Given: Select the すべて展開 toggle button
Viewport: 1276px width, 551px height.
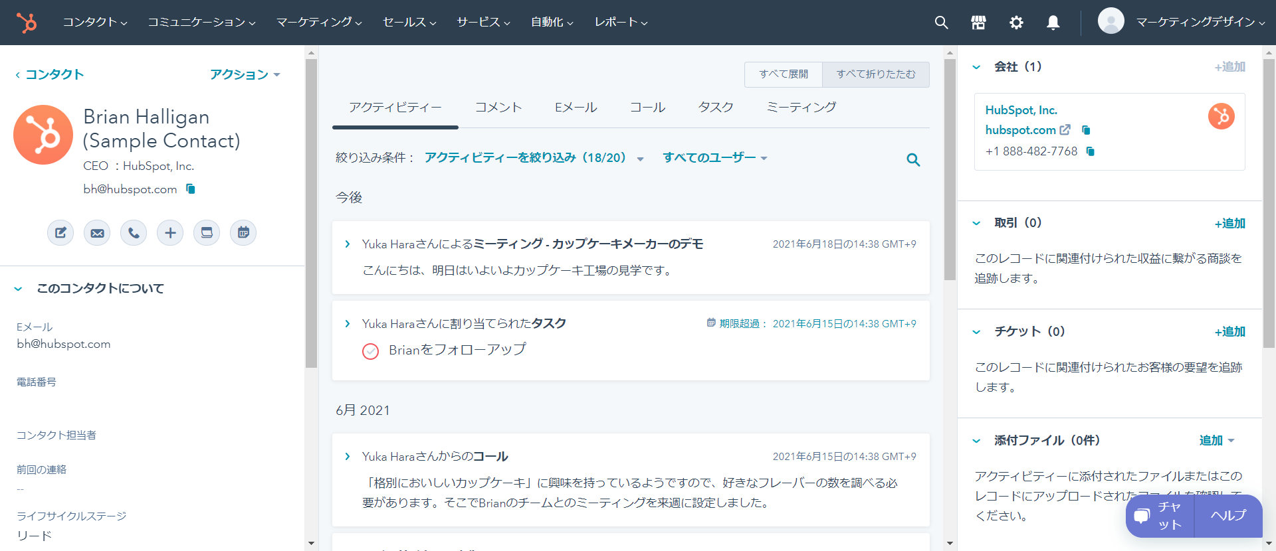Looking at the screenshot, I should point(784,74).
